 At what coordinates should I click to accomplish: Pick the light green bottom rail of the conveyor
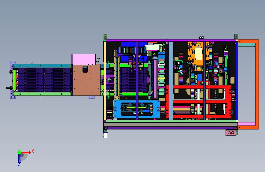[42, 94]
